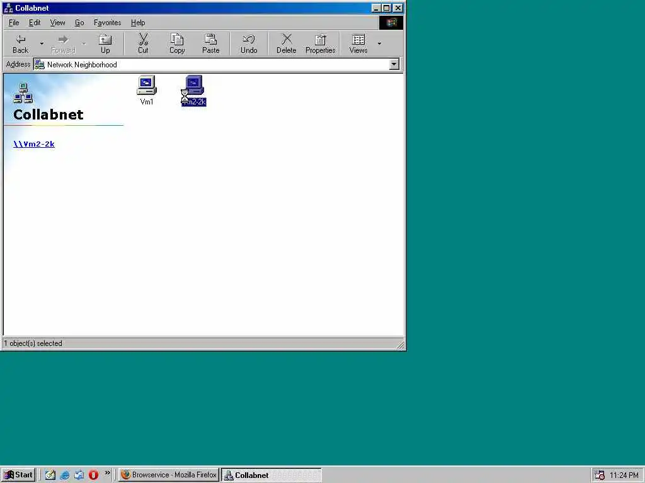Click the scheduler icon in the system tray
Screen dimensions: 645x483
pos(600,475)
